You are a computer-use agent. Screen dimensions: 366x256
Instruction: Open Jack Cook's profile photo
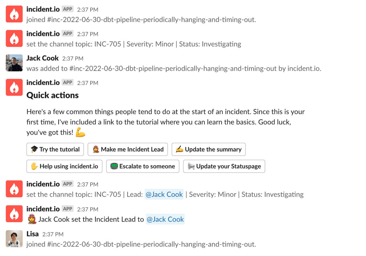coord(14,63)
